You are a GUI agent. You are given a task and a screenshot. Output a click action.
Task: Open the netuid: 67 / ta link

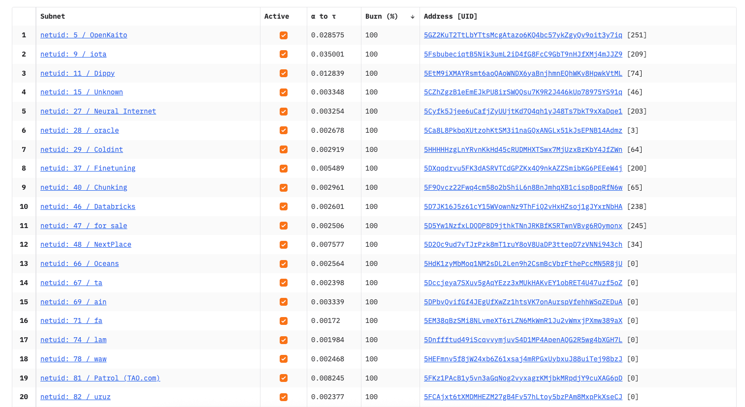71,283
